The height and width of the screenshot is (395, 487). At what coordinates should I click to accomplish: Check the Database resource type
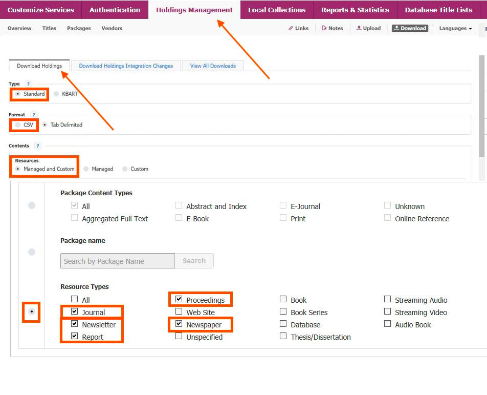pyautogui.click(x=283, y=324)
